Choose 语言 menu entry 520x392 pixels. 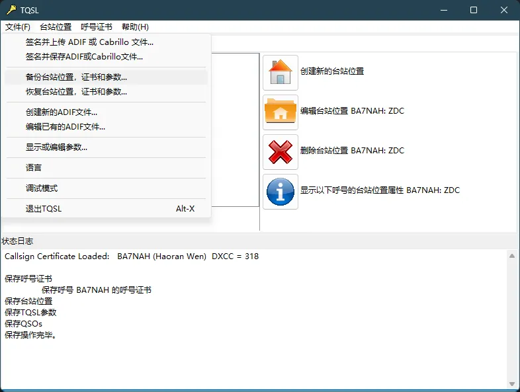tap(34, 168)
